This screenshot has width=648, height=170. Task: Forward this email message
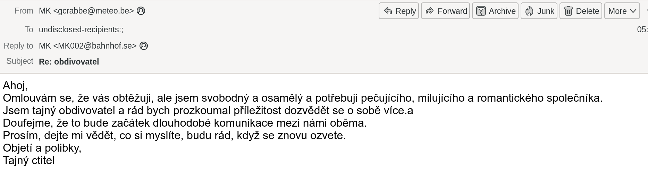pos(445,11)
